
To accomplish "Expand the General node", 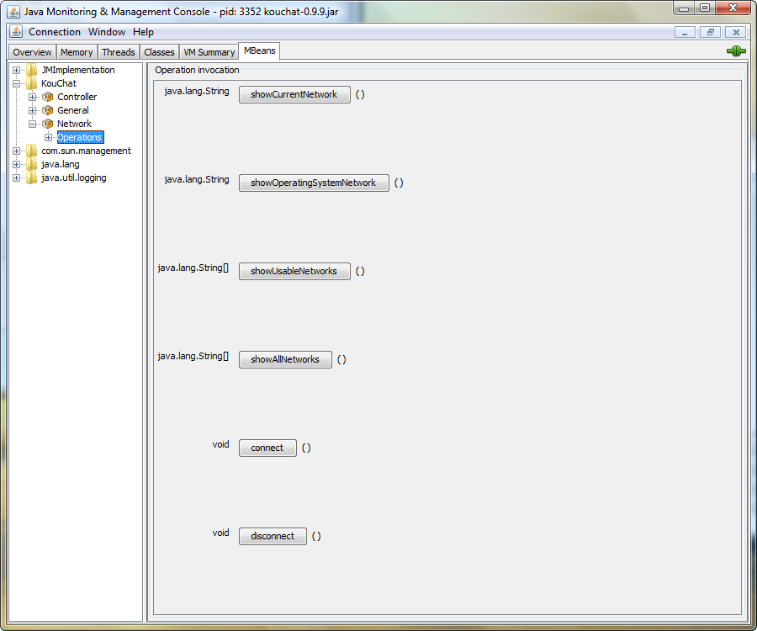I will click(32, 110).
